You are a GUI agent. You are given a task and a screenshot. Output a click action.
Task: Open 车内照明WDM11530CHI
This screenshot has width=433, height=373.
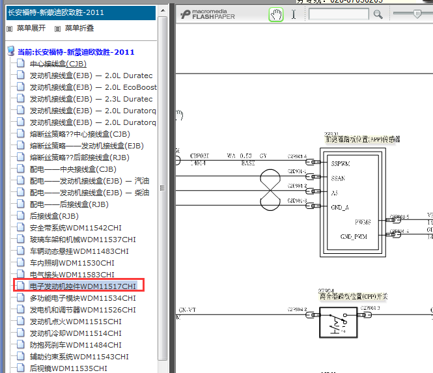[72, 263]
